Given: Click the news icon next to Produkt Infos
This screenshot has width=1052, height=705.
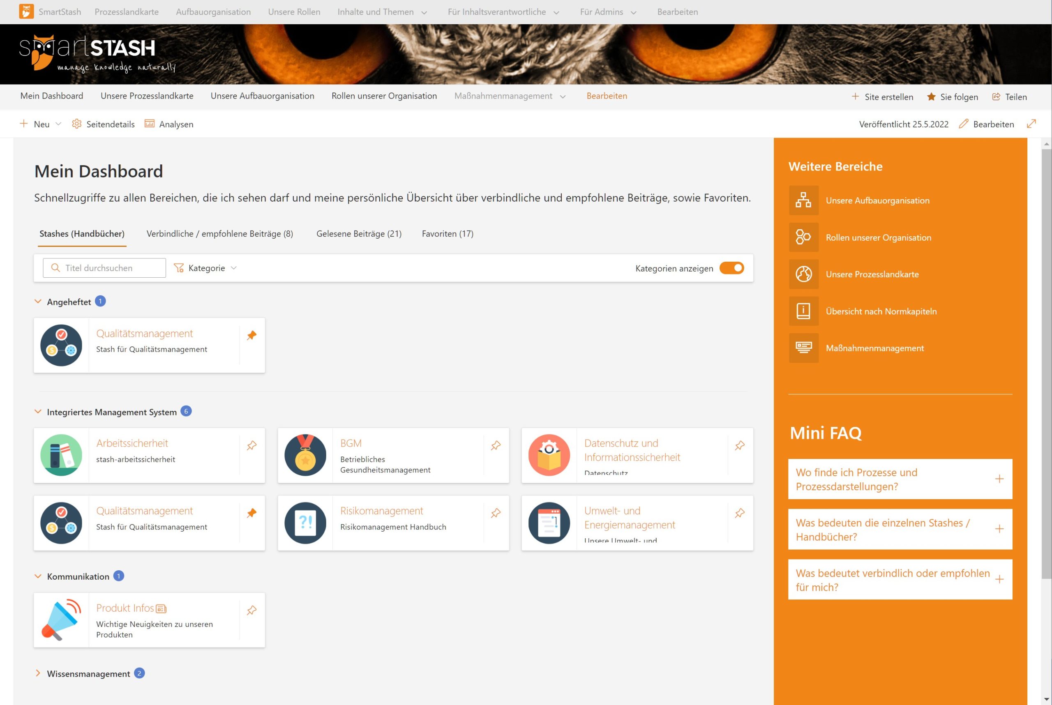Looking at the screenshot, I should pyautogui.click(x=161, y=609).
